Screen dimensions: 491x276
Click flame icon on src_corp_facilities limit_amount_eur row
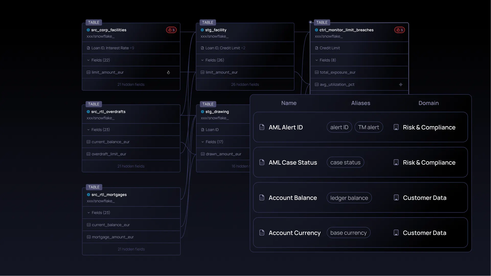(x=168, y=72)
